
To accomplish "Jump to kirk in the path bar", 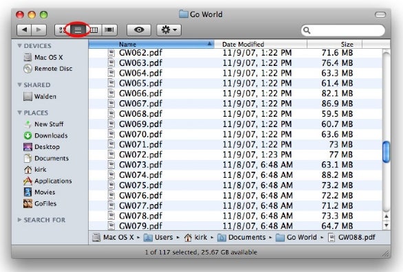I will point(195,238).
